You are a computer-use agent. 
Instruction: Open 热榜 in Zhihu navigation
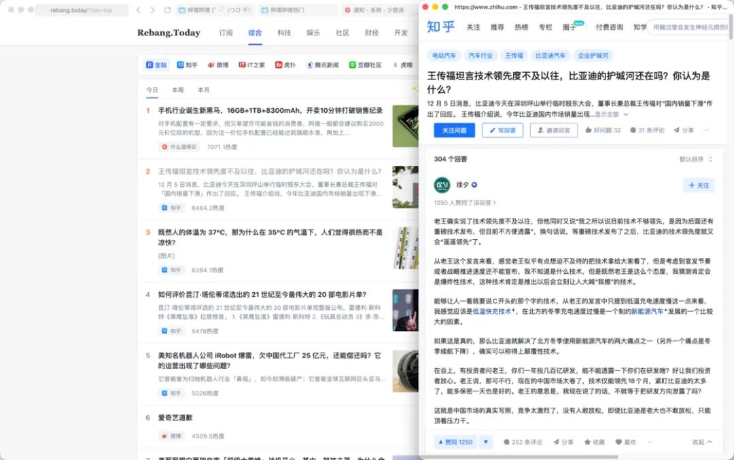click(x=521, y=27)
